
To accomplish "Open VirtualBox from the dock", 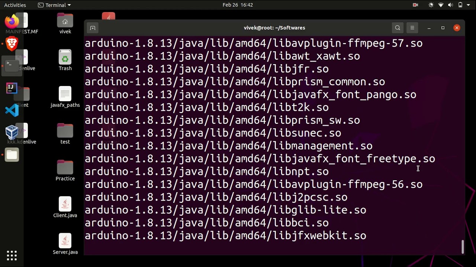I will 12,132.
